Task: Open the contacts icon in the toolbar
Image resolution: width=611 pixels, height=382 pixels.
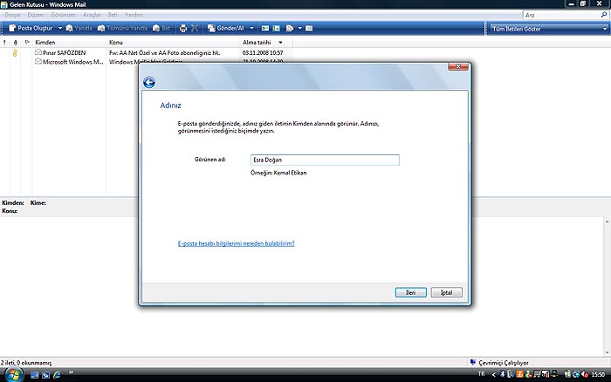Action: pyautogui.click(x=265, y=28)
